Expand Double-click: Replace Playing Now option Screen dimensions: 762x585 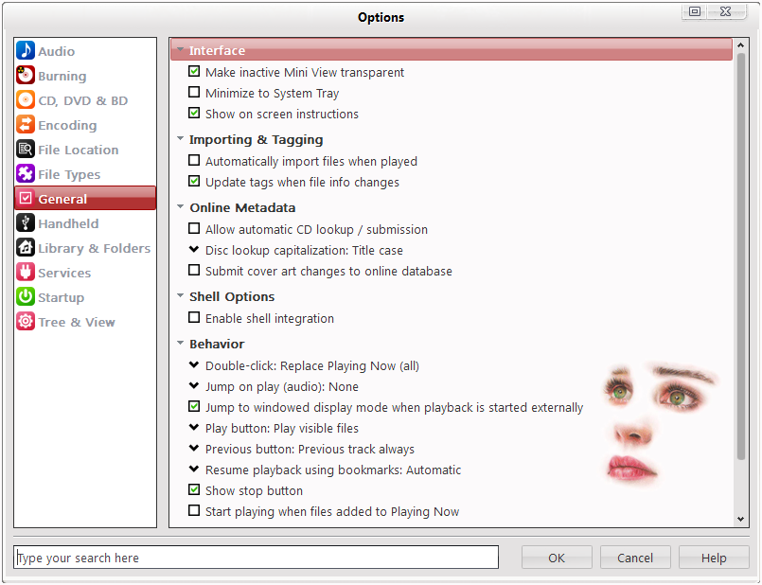pos(194,364)
